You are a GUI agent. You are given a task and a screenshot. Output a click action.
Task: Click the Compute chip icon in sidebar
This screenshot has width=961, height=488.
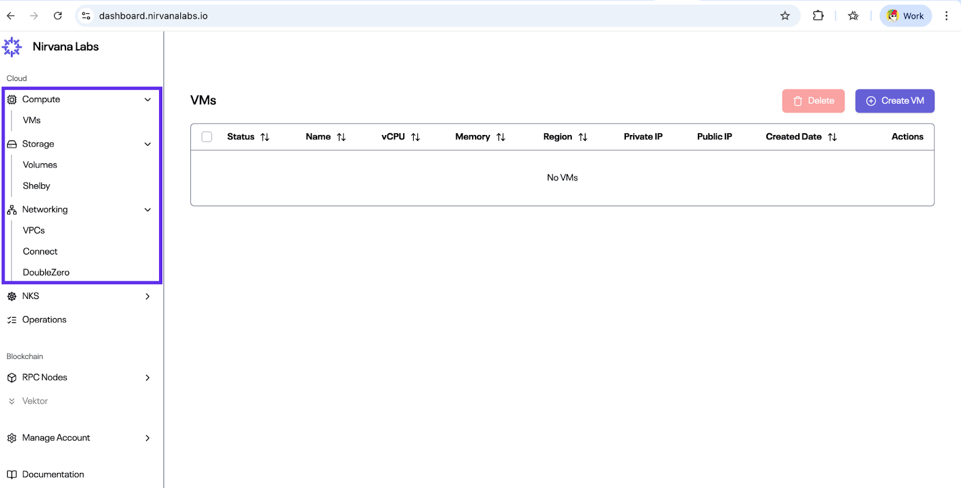point(12,100)
